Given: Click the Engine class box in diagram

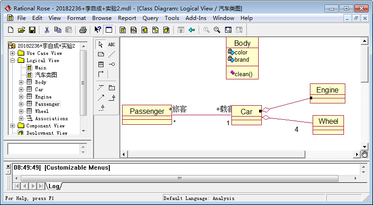Looking at the screenshot, I should (x=327, y=93).
